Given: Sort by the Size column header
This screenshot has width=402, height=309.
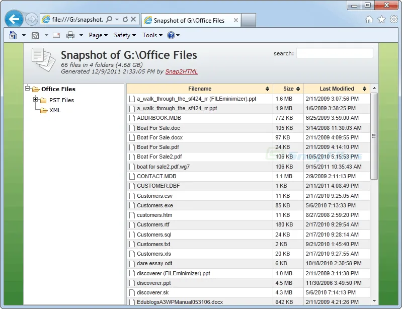Looking at the screenshot, I should tap(288, 89).
